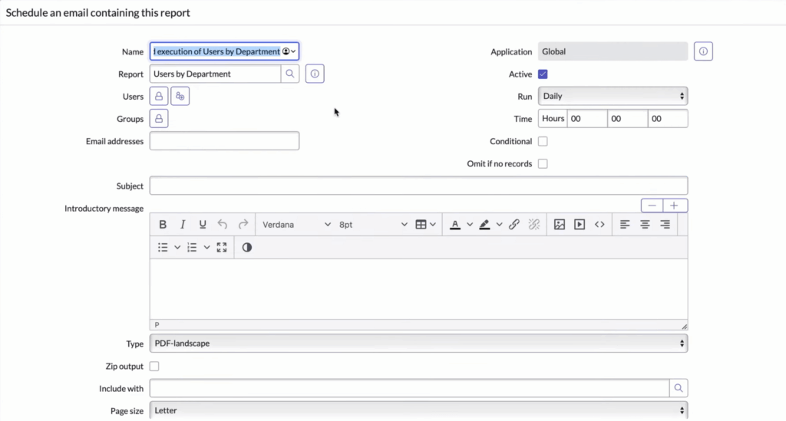Unlock the Groups field lock icon
786x421 pixels.
[159, 119]
